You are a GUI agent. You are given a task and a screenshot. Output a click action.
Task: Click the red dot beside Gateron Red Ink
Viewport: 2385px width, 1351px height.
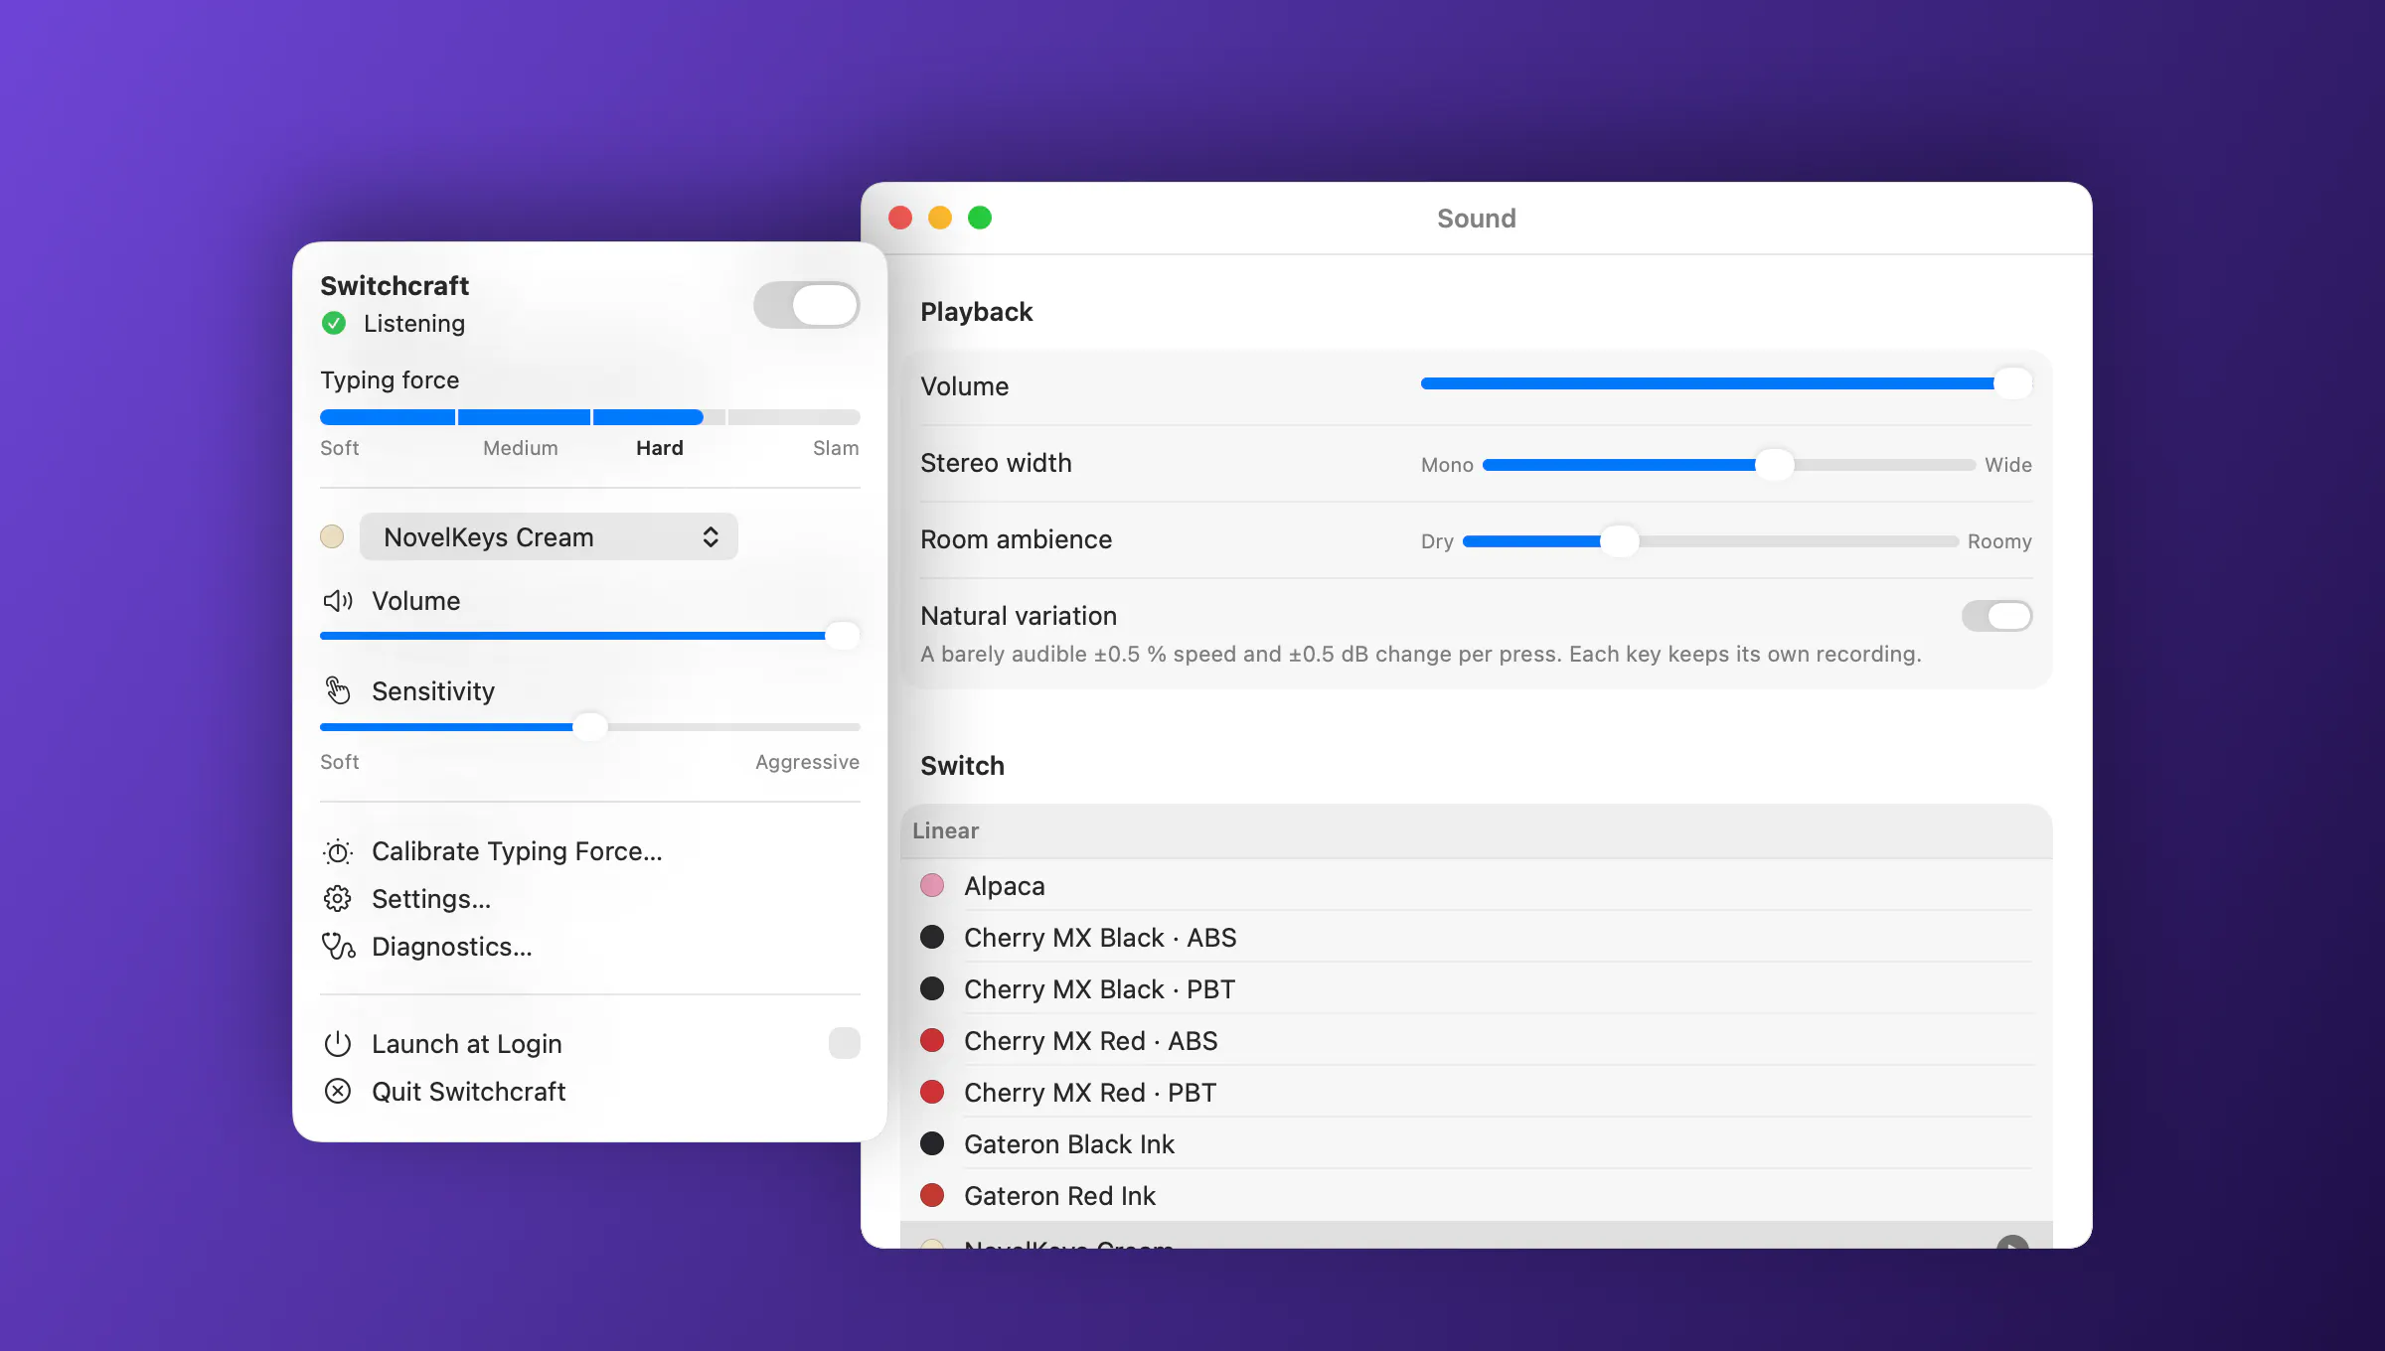click(932, 1195)
